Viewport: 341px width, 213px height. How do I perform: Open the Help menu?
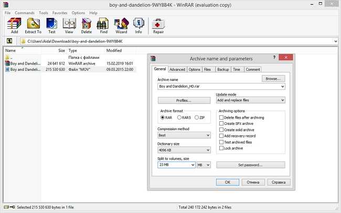[93, 13]
